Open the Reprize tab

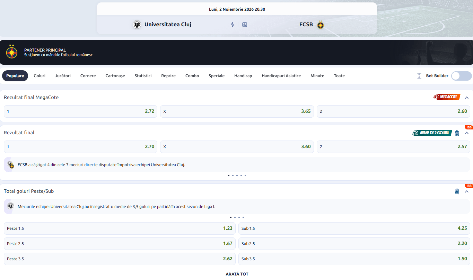pyautogui.click(x=168, y=76)
